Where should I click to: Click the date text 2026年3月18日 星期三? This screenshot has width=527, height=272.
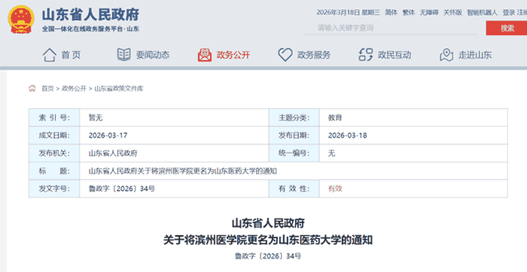348,13
